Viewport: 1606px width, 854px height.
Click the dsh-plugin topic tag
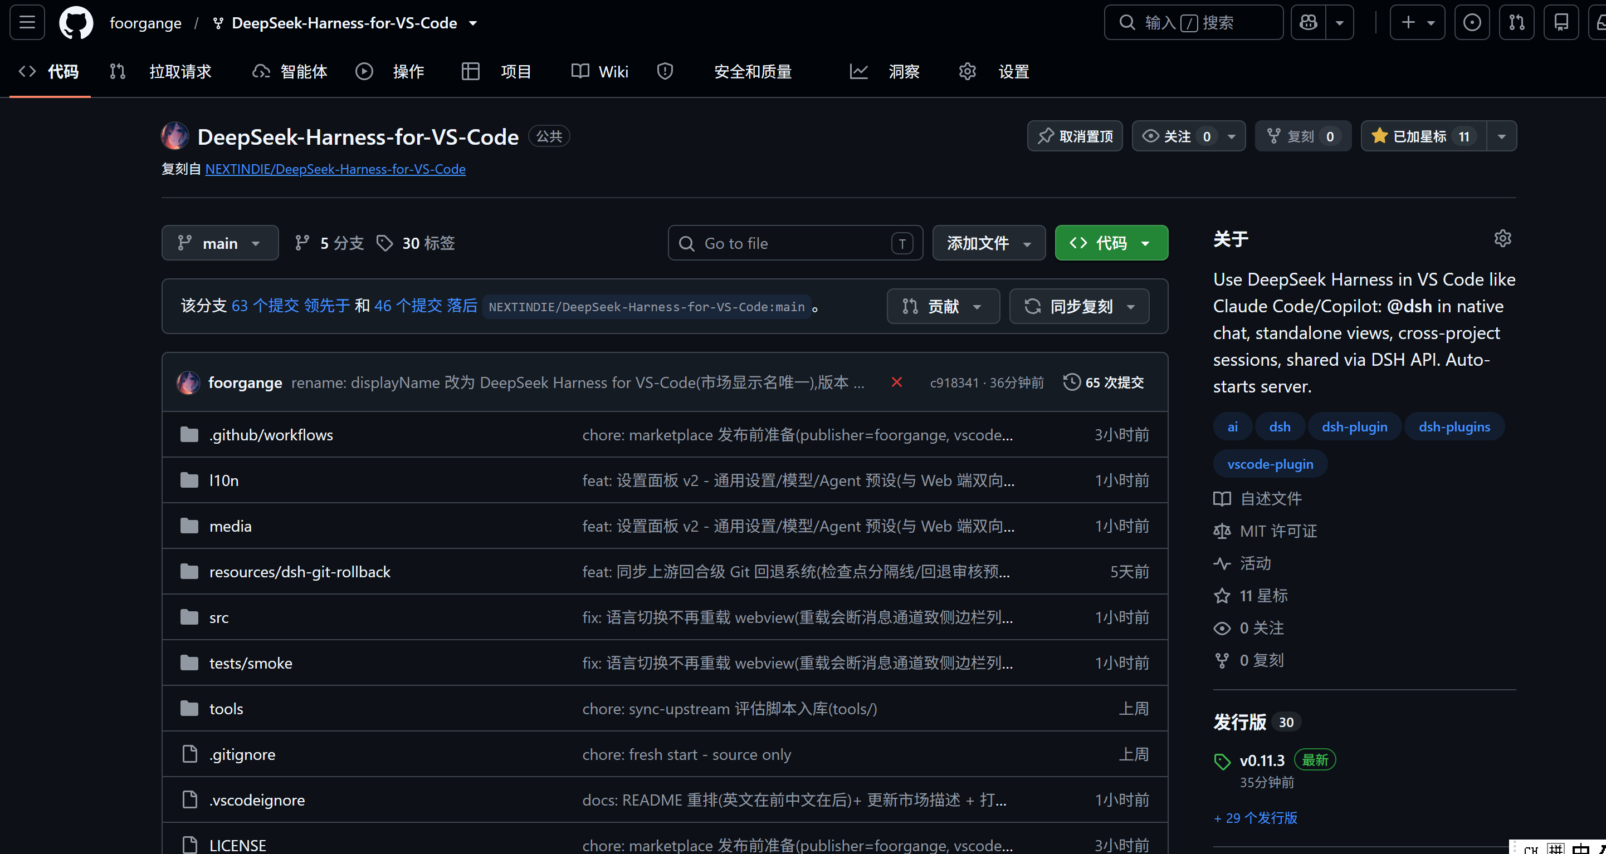1355,426
